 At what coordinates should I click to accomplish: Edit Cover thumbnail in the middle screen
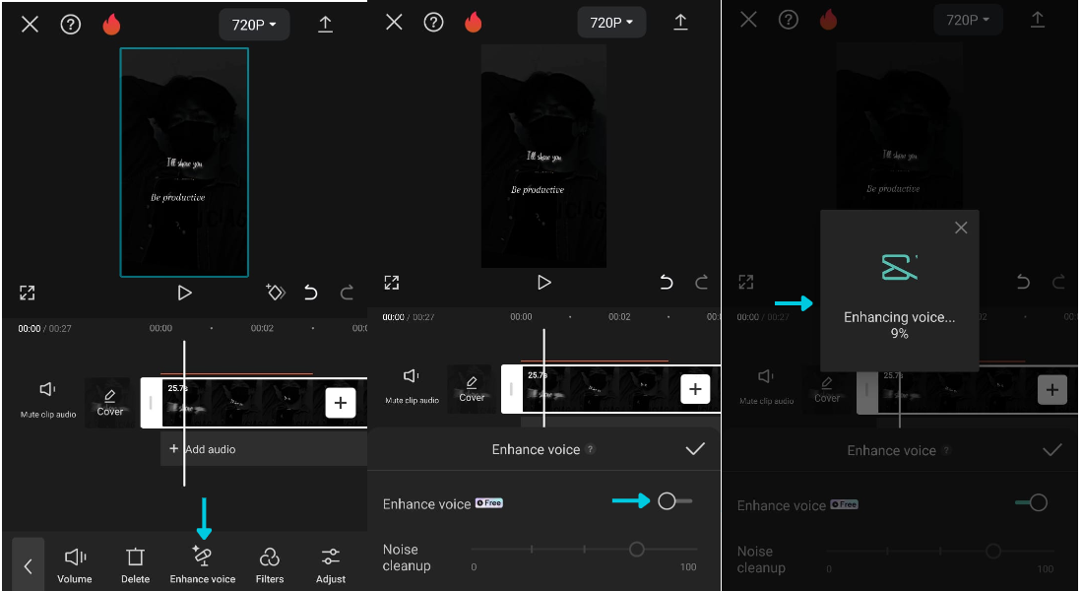tap(472, 389)
